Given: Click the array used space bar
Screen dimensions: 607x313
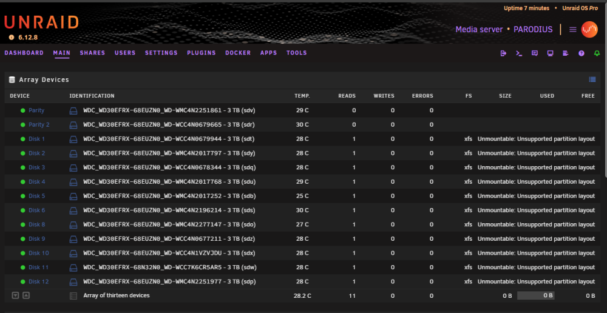Looking at the screenshot, I should pyautogui.click(x=536, y=295).
